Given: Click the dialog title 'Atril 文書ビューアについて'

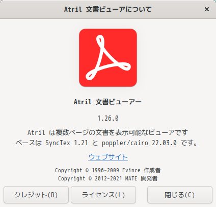Looking at the screenshot, I should tap(108, 9).
